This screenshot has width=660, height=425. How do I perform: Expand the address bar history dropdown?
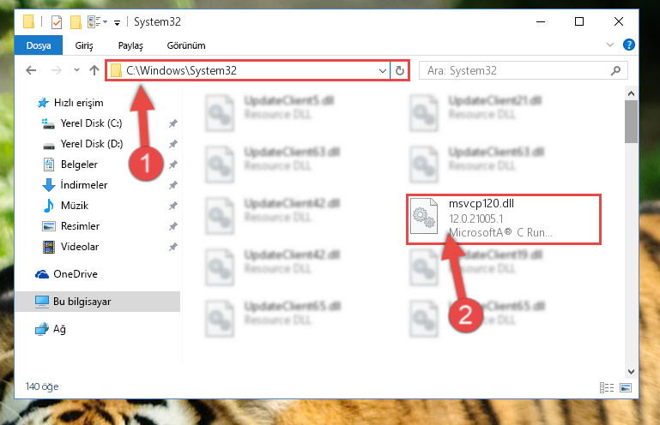[382, 70]
